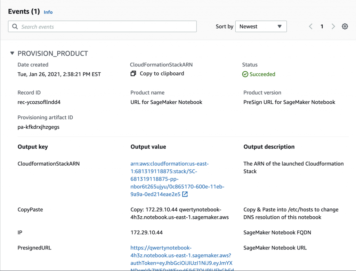Click the Copy to clipboard icon for CloudFormationStackARN
The width and height of the screenshot is (356, 271).
pyautogui.click(x=133, y=73)
